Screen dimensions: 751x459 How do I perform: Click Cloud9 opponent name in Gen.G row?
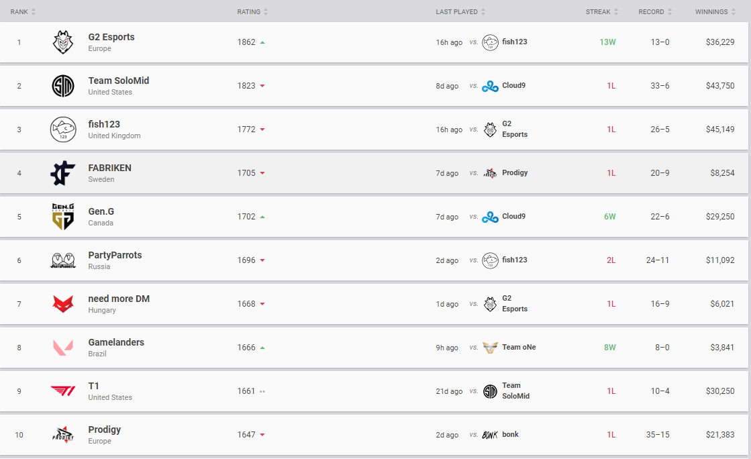pyautogui.click(x=513, y=216)
